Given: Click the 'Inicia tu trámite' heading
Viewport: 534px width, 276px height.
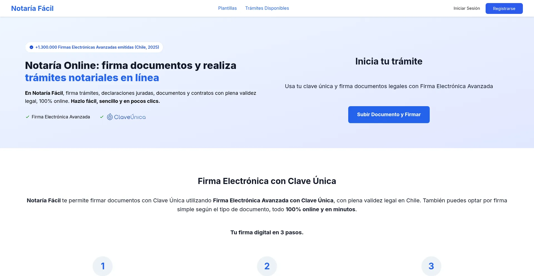Looking at the screenshot, I should click(389, 61).
